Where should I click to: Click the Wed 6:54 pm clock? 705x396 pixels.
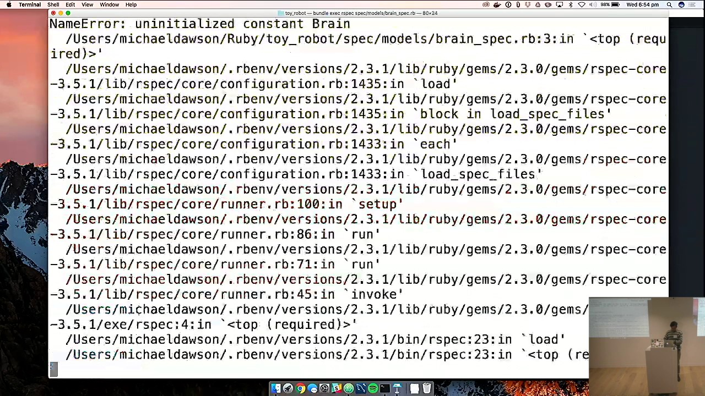(643, 4)
